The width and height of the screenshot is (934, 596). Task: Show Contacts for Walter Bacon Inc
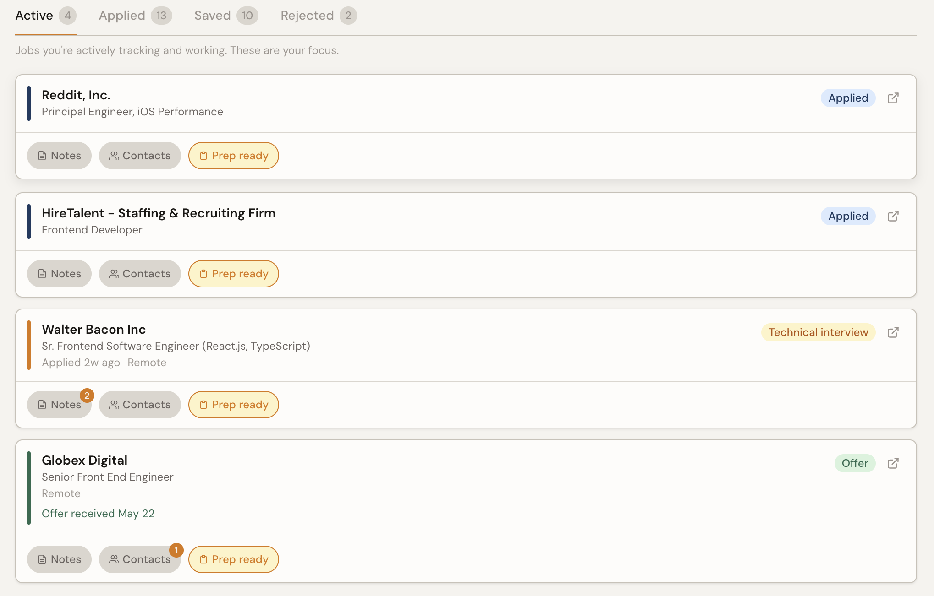(140, 405)
